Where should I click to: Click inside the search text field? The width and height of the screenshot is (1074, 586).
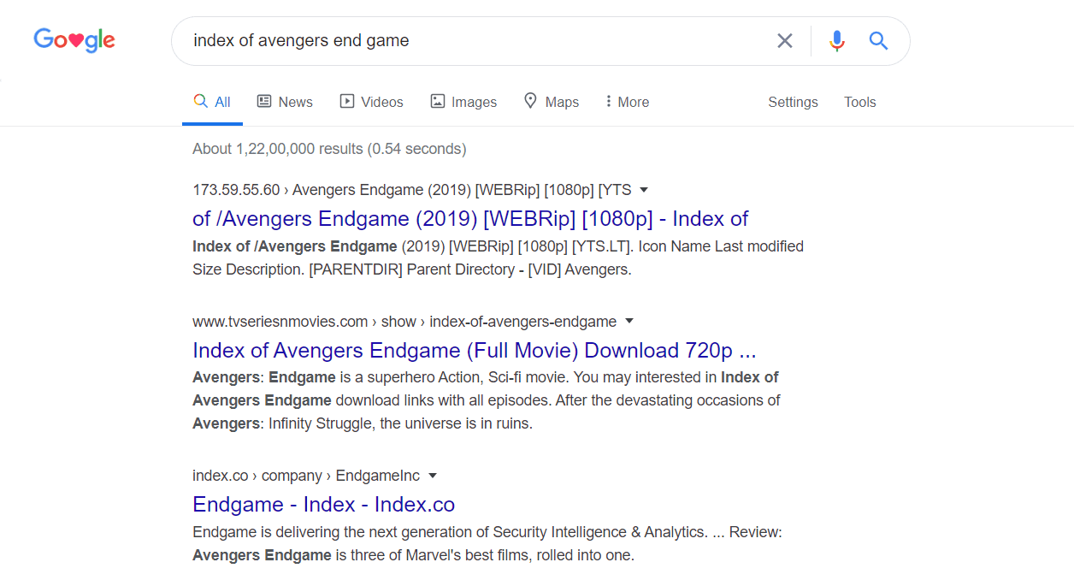tap(470, 41)
